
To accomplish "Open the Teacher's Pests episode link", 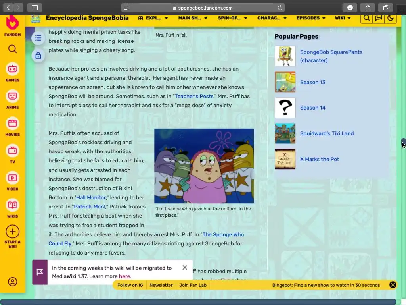I will point(194,96).
